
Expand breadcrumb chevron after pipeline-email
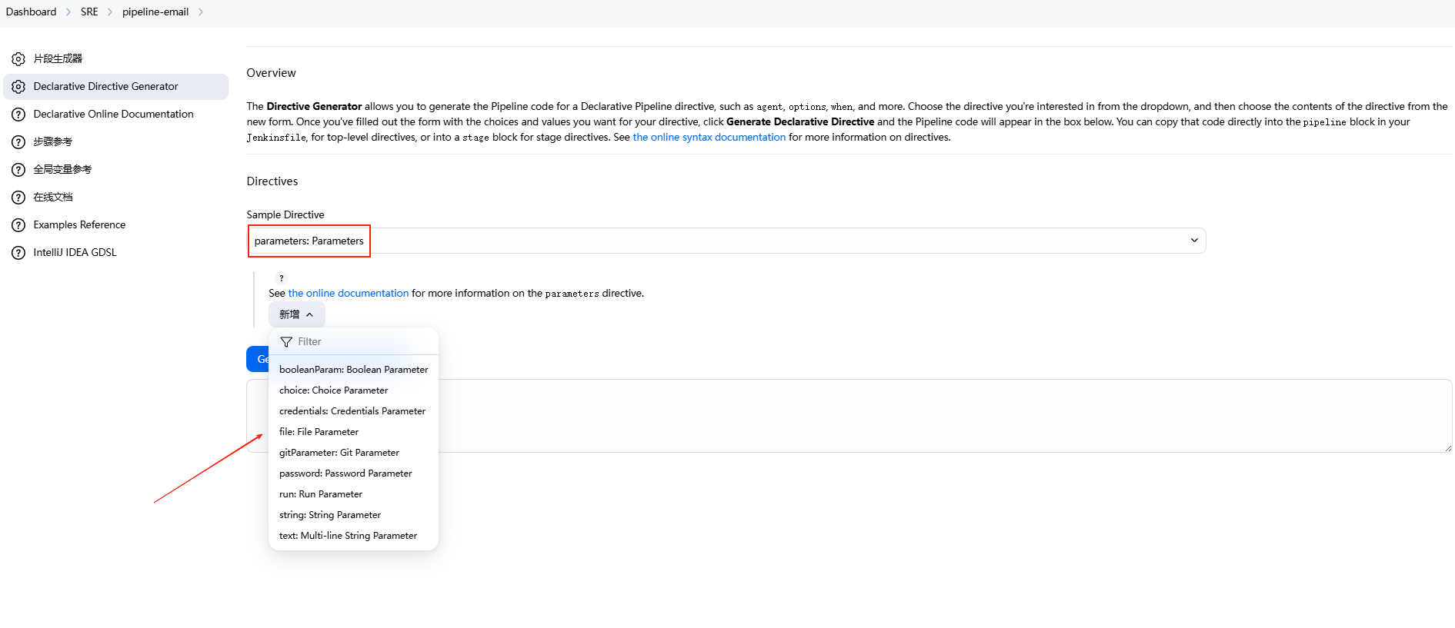tap(201, 12)
